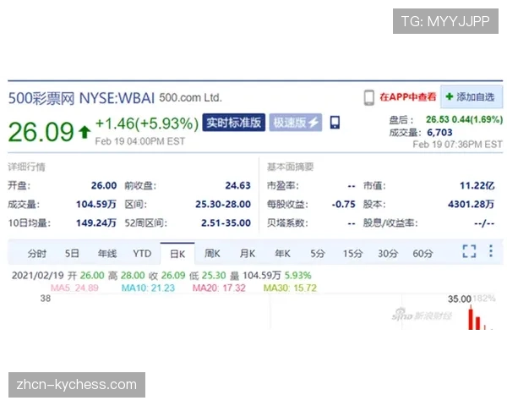The height and width of the screenshot is (406, 507).
Task: Click the 区间 value 25.30-28.00
Action: click(x=223, y=205)
